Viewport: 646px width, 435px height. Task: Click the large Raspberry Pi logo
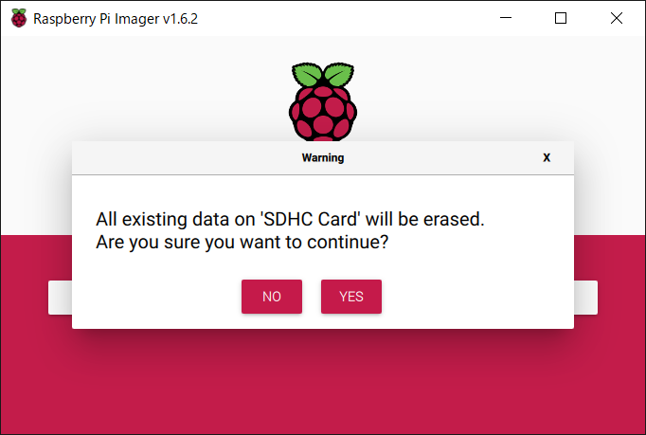(323, 101)
